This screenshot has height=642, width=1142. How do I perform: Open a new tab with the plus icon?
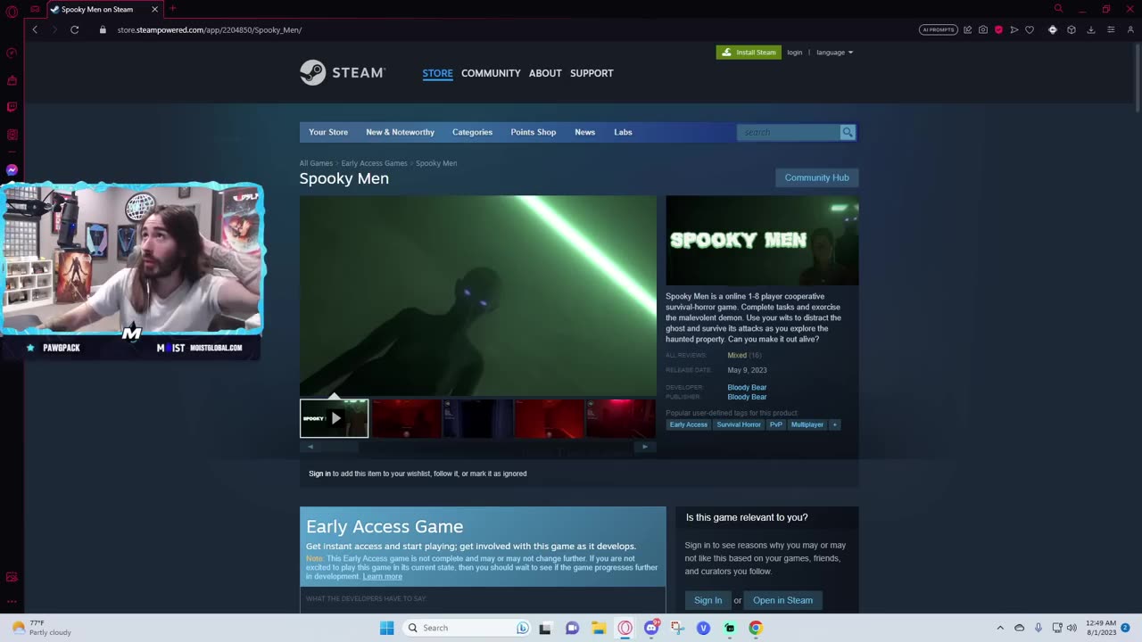point(172,9)
